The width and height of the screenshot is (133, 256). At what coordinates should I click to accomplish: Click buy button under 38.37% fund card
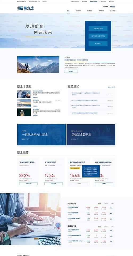click(28, 184)
